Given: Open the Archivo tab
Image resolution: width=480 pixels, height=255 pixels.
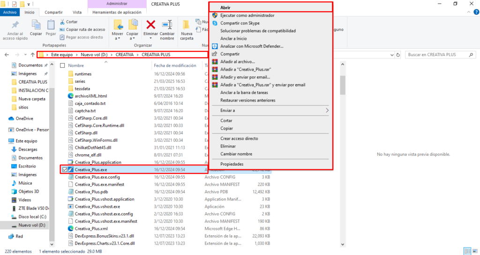Looking at the screenshot, I should point(10,12).
